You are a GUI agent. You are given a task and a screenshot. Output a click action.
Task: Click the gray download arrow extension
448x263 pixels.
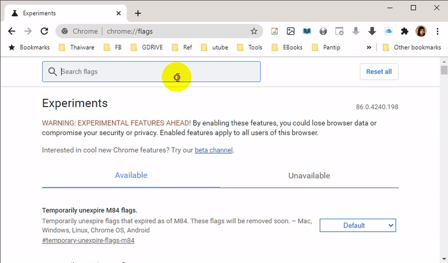[356, 31]
